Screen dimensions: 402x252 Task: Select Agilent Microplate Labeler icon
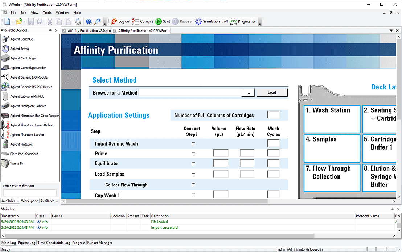tap(5, 106)
